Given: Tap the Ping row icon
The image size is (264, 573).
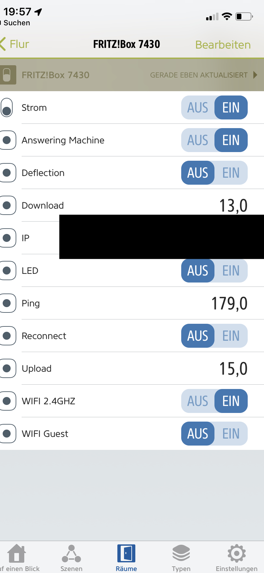Looking at the screenshot, I should pos(7,303).
